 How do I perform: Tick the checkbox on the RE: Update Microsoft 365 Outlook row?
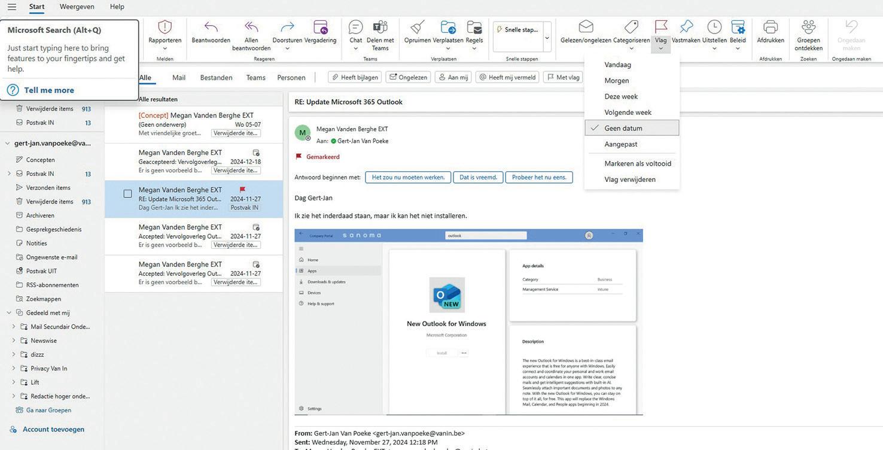pos(127,194)
